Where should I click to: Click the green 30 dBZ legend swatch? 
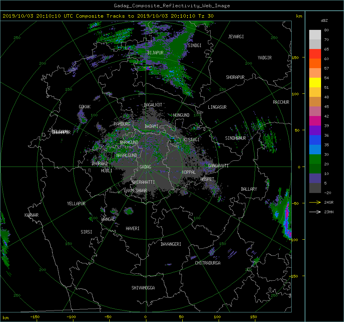pos(315,159)
